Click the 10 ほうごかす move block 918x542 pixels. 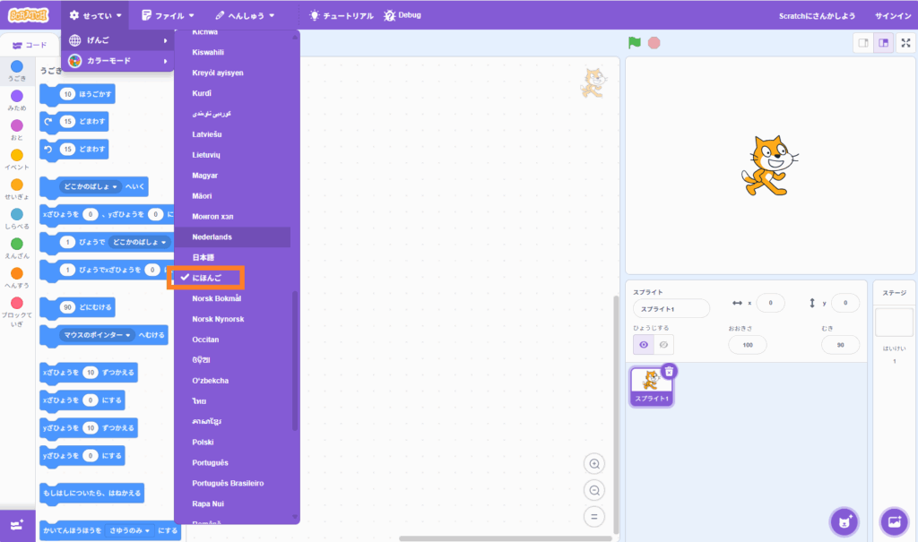coord(77,94)
